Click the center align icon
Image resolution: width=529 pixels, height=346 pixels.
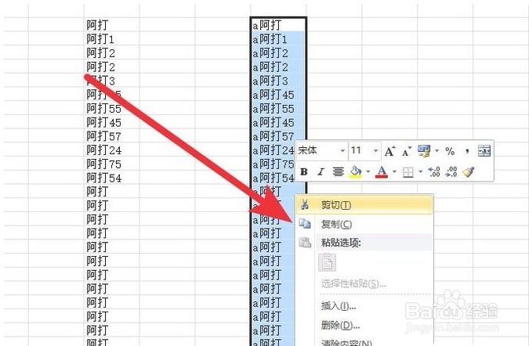click(338, 171)
